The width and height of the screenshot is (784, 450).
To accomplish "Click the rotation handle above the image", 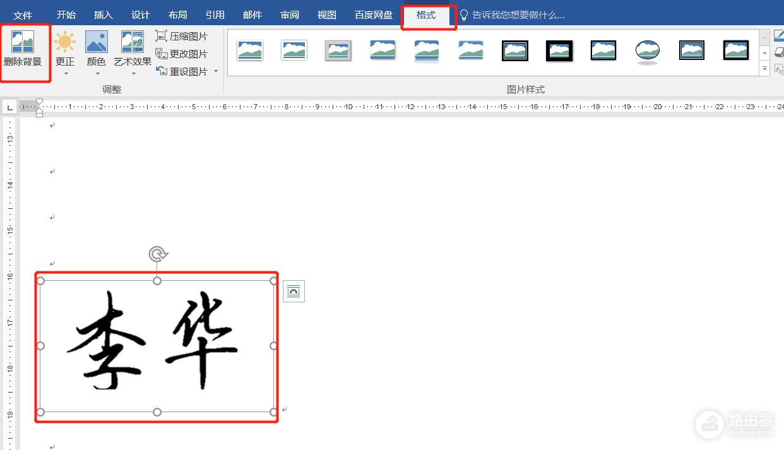I will point(157,254).
